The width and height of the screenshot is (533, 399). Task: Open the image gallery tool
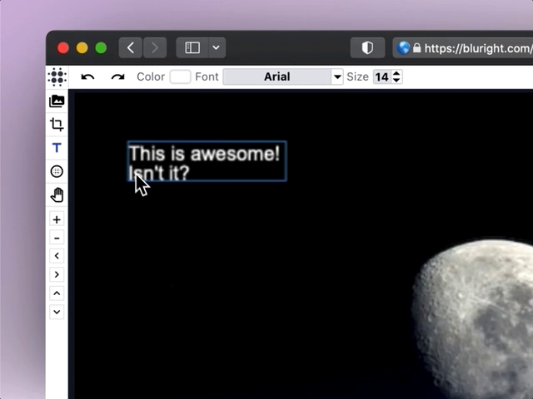tap(57, 101)
